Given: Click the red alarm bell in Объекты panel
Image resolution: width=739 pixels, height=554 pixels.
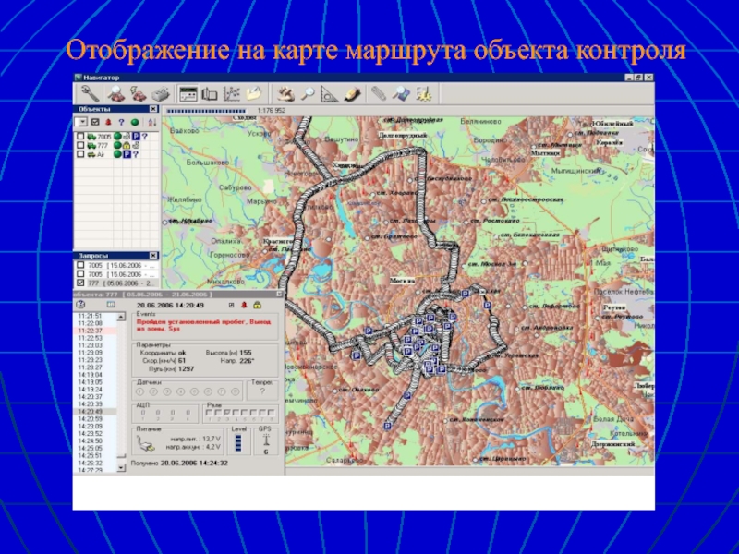Looking at the screenshot, I should pyautogui.click(x=108, y=122).
